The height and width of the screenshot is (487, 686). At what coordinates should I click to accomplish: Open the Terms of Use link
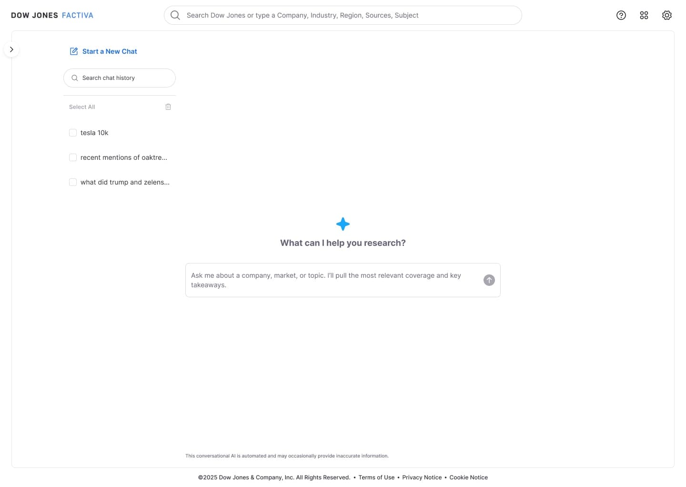coord(376,477)
